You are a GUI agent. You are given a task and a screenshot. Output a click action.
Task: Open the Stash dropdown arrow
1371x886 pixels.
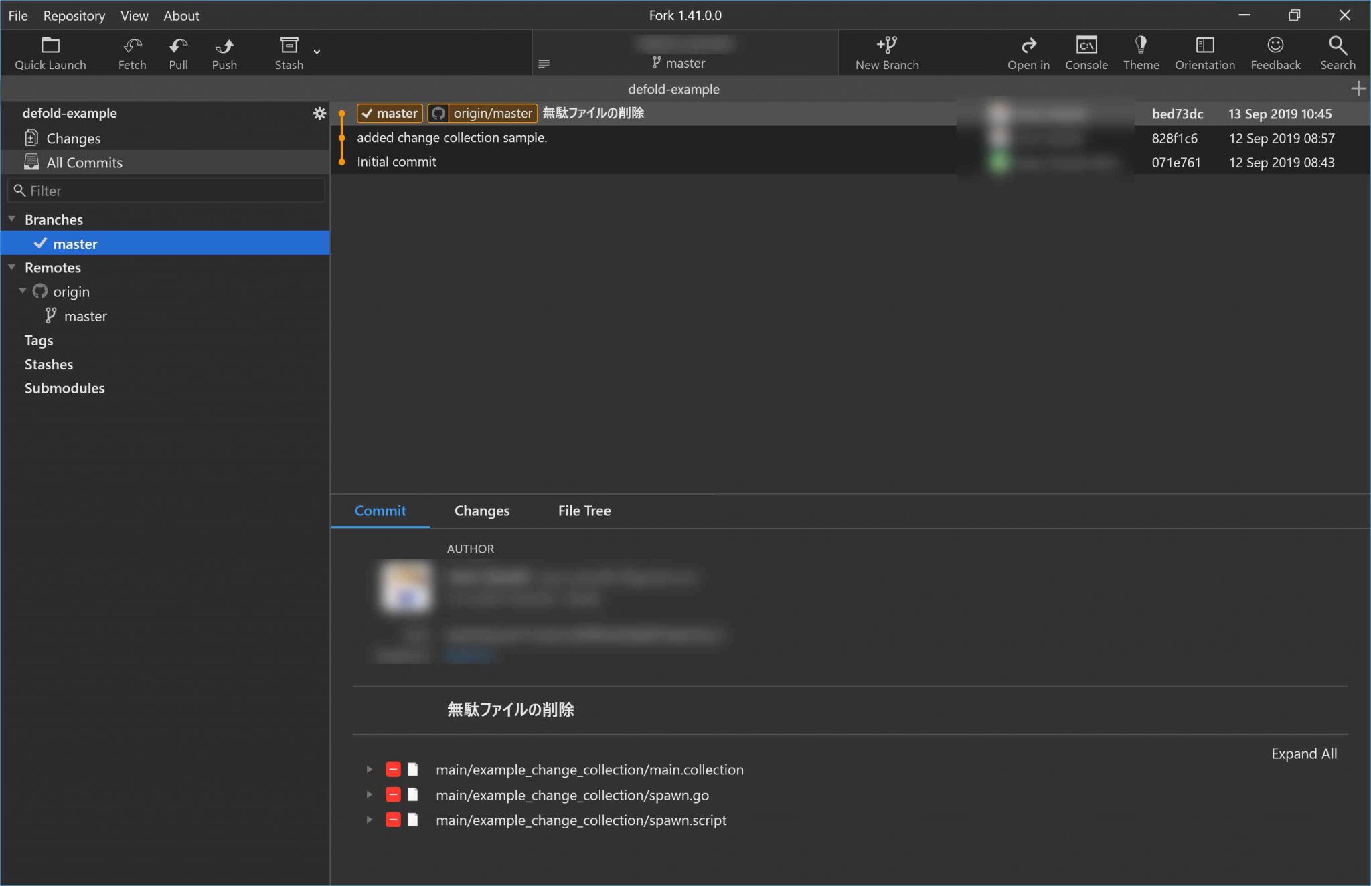point(317,52)
